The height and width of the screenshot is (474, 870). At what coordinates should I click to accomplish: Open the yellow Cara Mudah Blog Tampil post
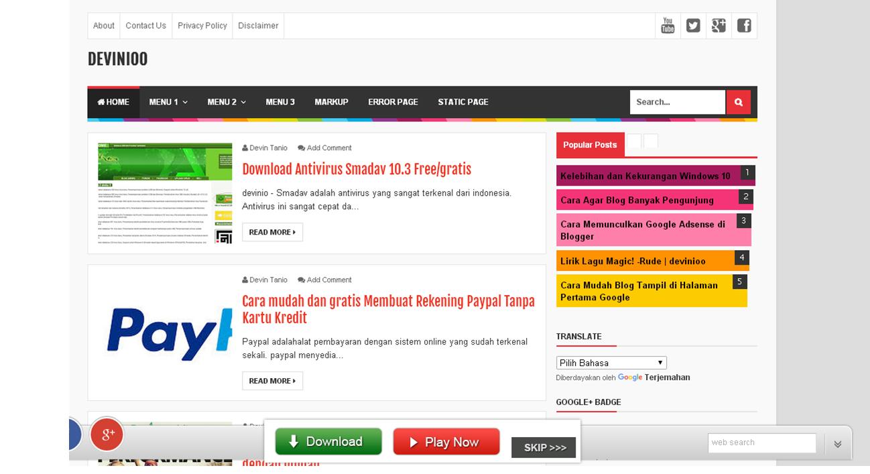651,291
